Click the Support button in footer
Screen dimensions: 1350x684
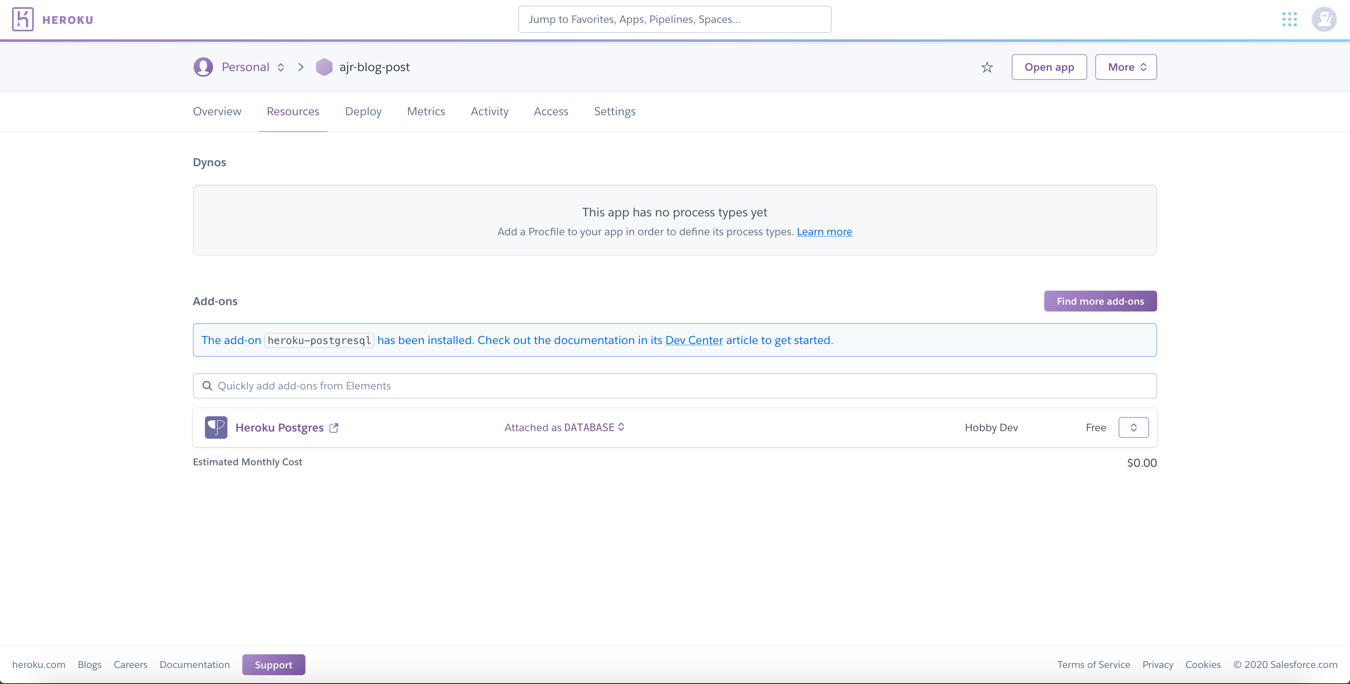tap(274, 664)
